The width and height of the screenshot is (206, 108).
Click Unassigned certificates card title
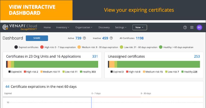(126, 56)
